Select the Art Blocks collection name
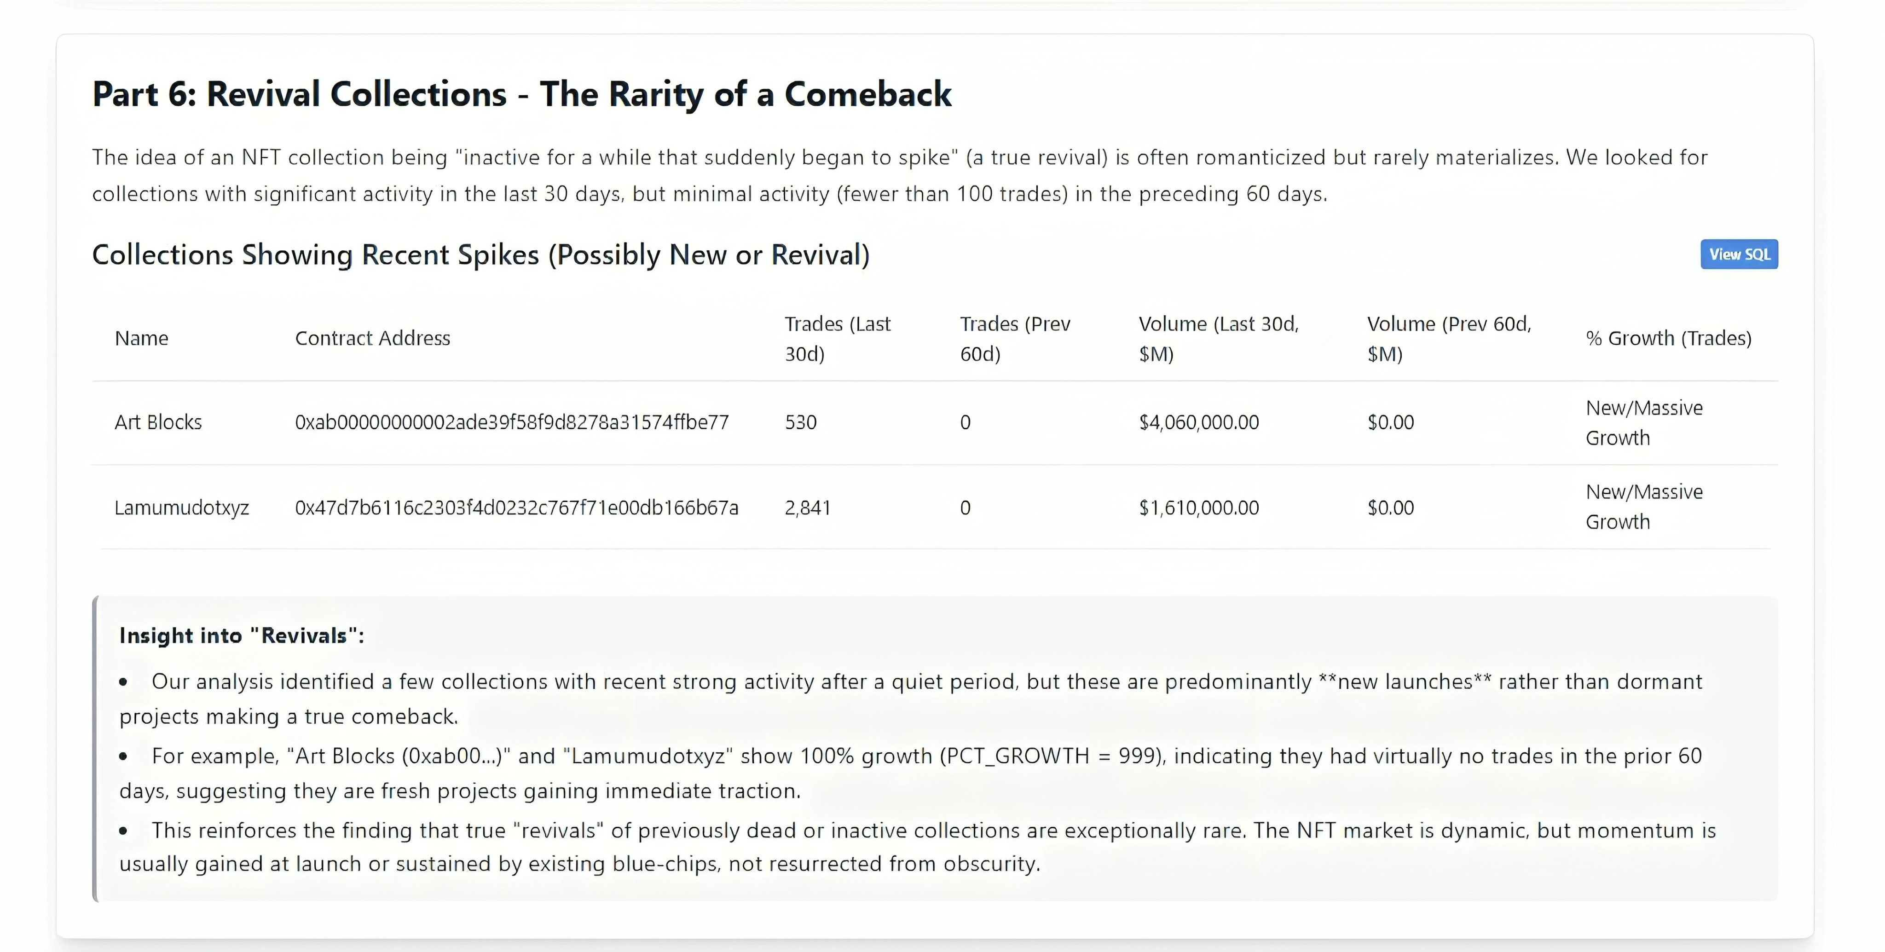 tap(158, 422)
